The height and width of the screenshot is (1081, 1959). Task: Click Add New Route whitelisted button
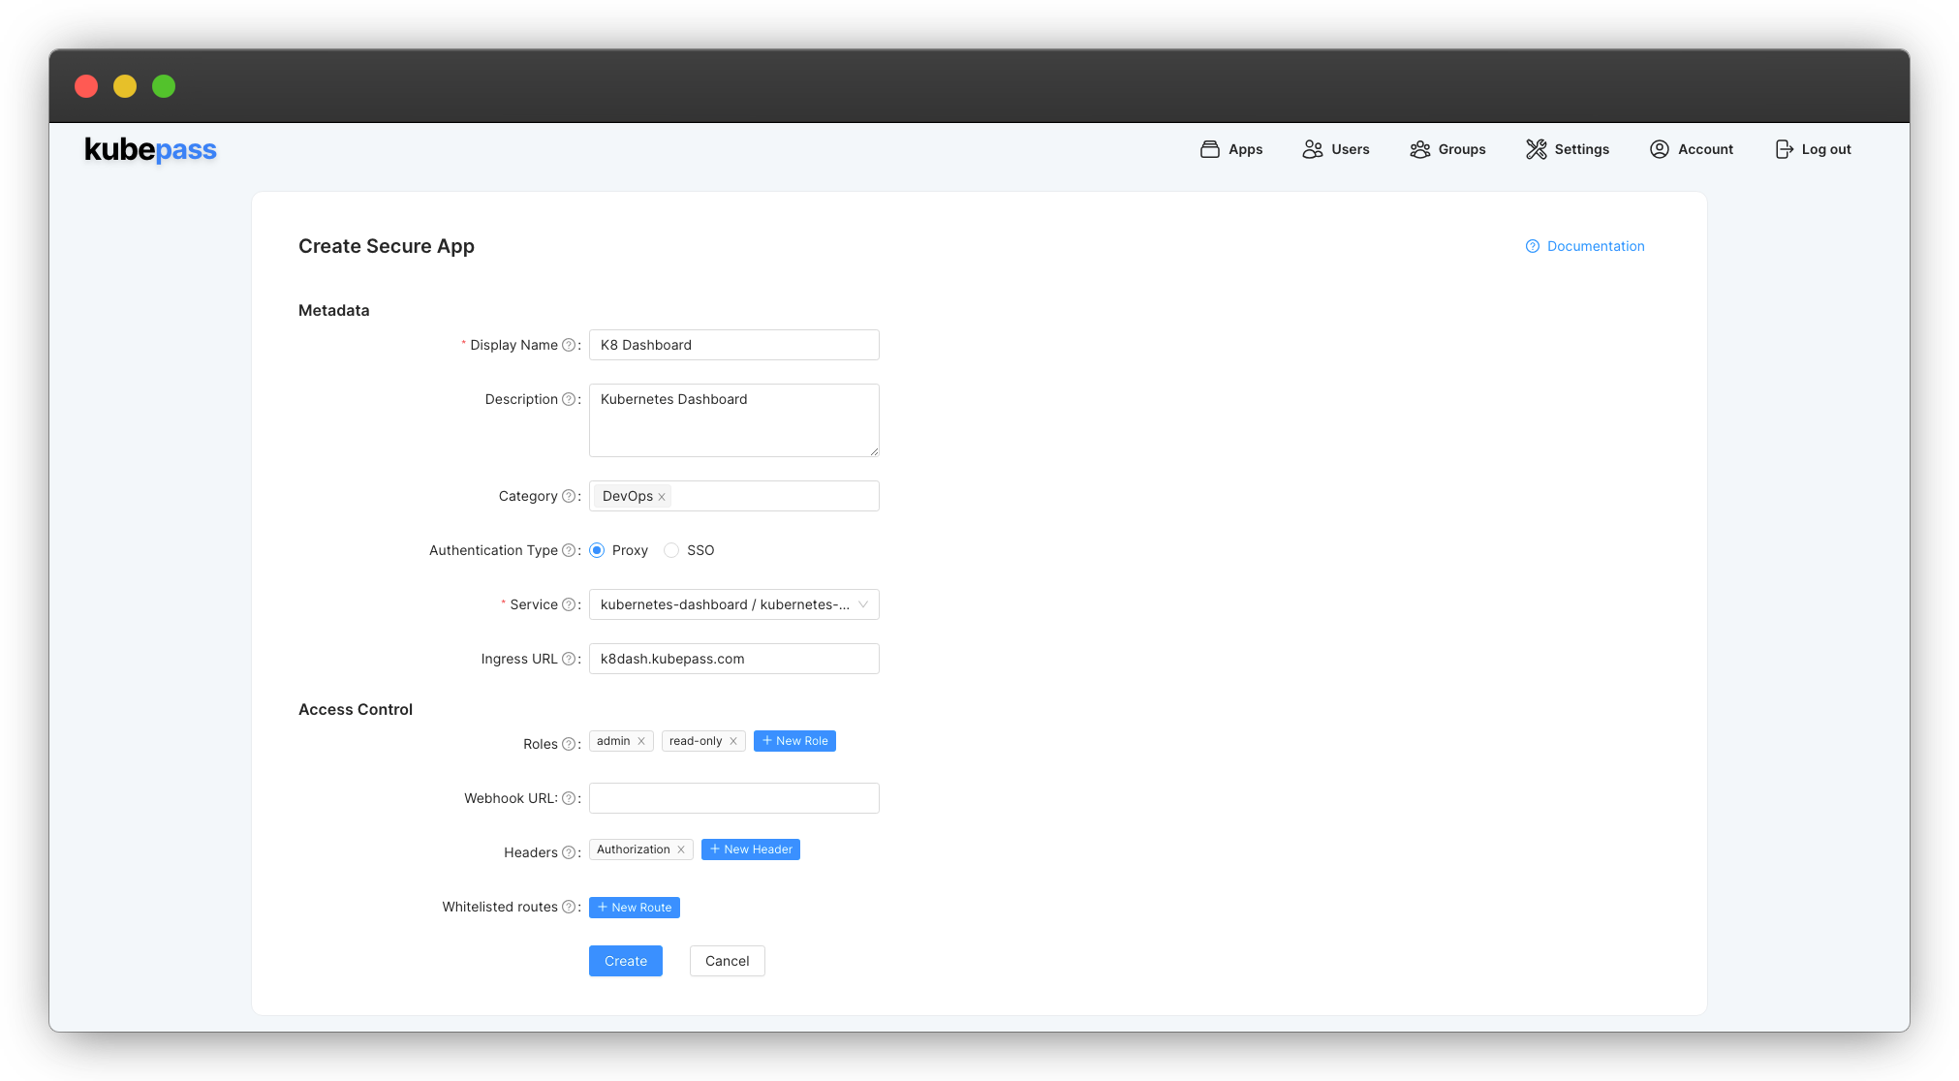pos(635,907)
